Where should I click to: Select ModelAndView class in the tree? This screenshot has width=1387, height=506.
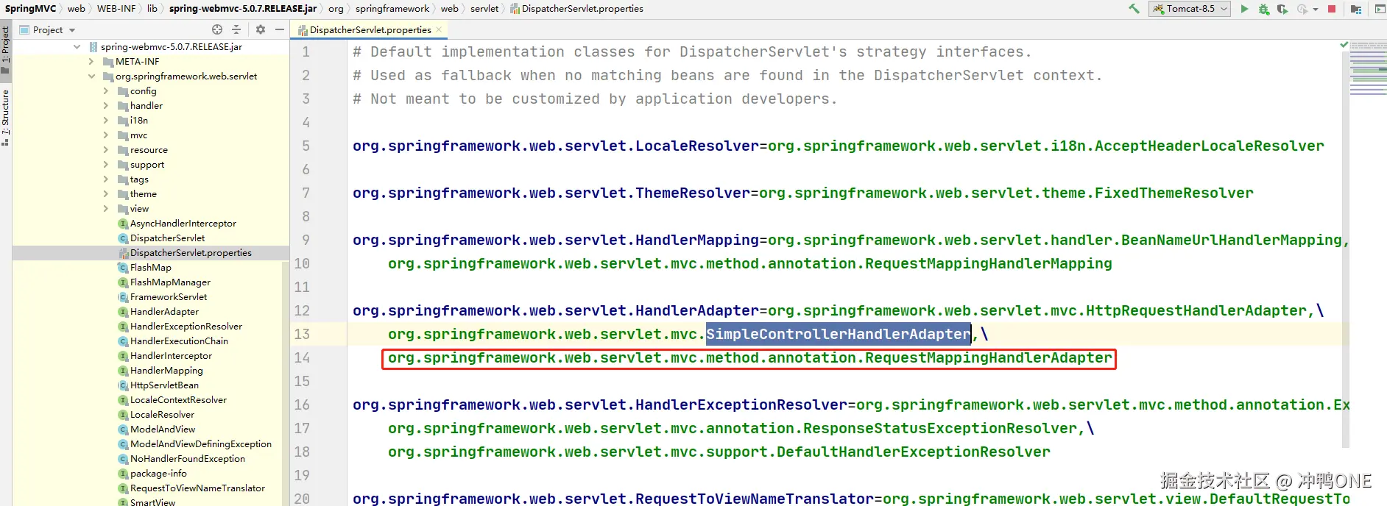pos(163,430)
